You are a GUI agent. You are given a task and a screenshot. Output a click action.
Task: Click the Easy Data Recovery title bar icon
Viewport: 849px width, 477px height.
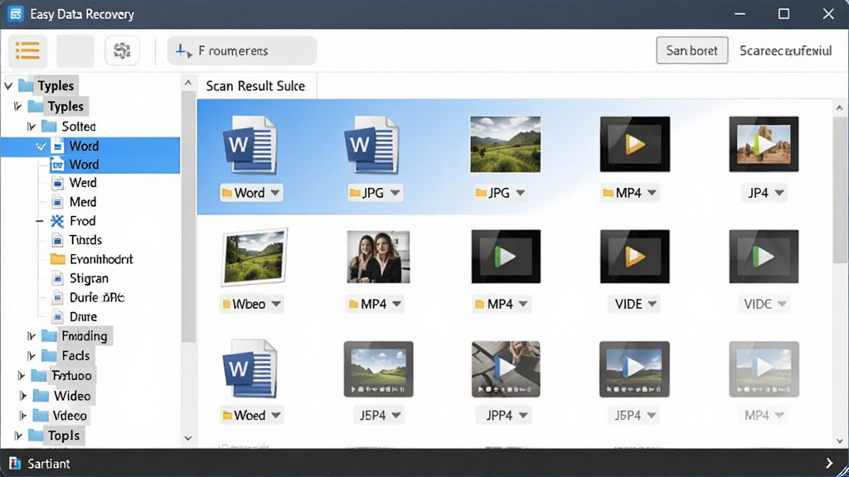tap(16, 14)
